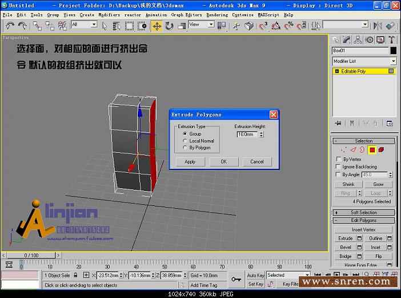Open the Rendering menu
The width and height of the screenshot is (401, 298).
[217, 15]
